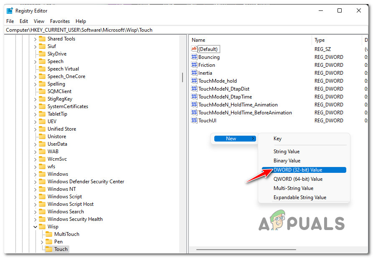Choose Key from the New submenu
Screen dimensions: 373x258
304,139
